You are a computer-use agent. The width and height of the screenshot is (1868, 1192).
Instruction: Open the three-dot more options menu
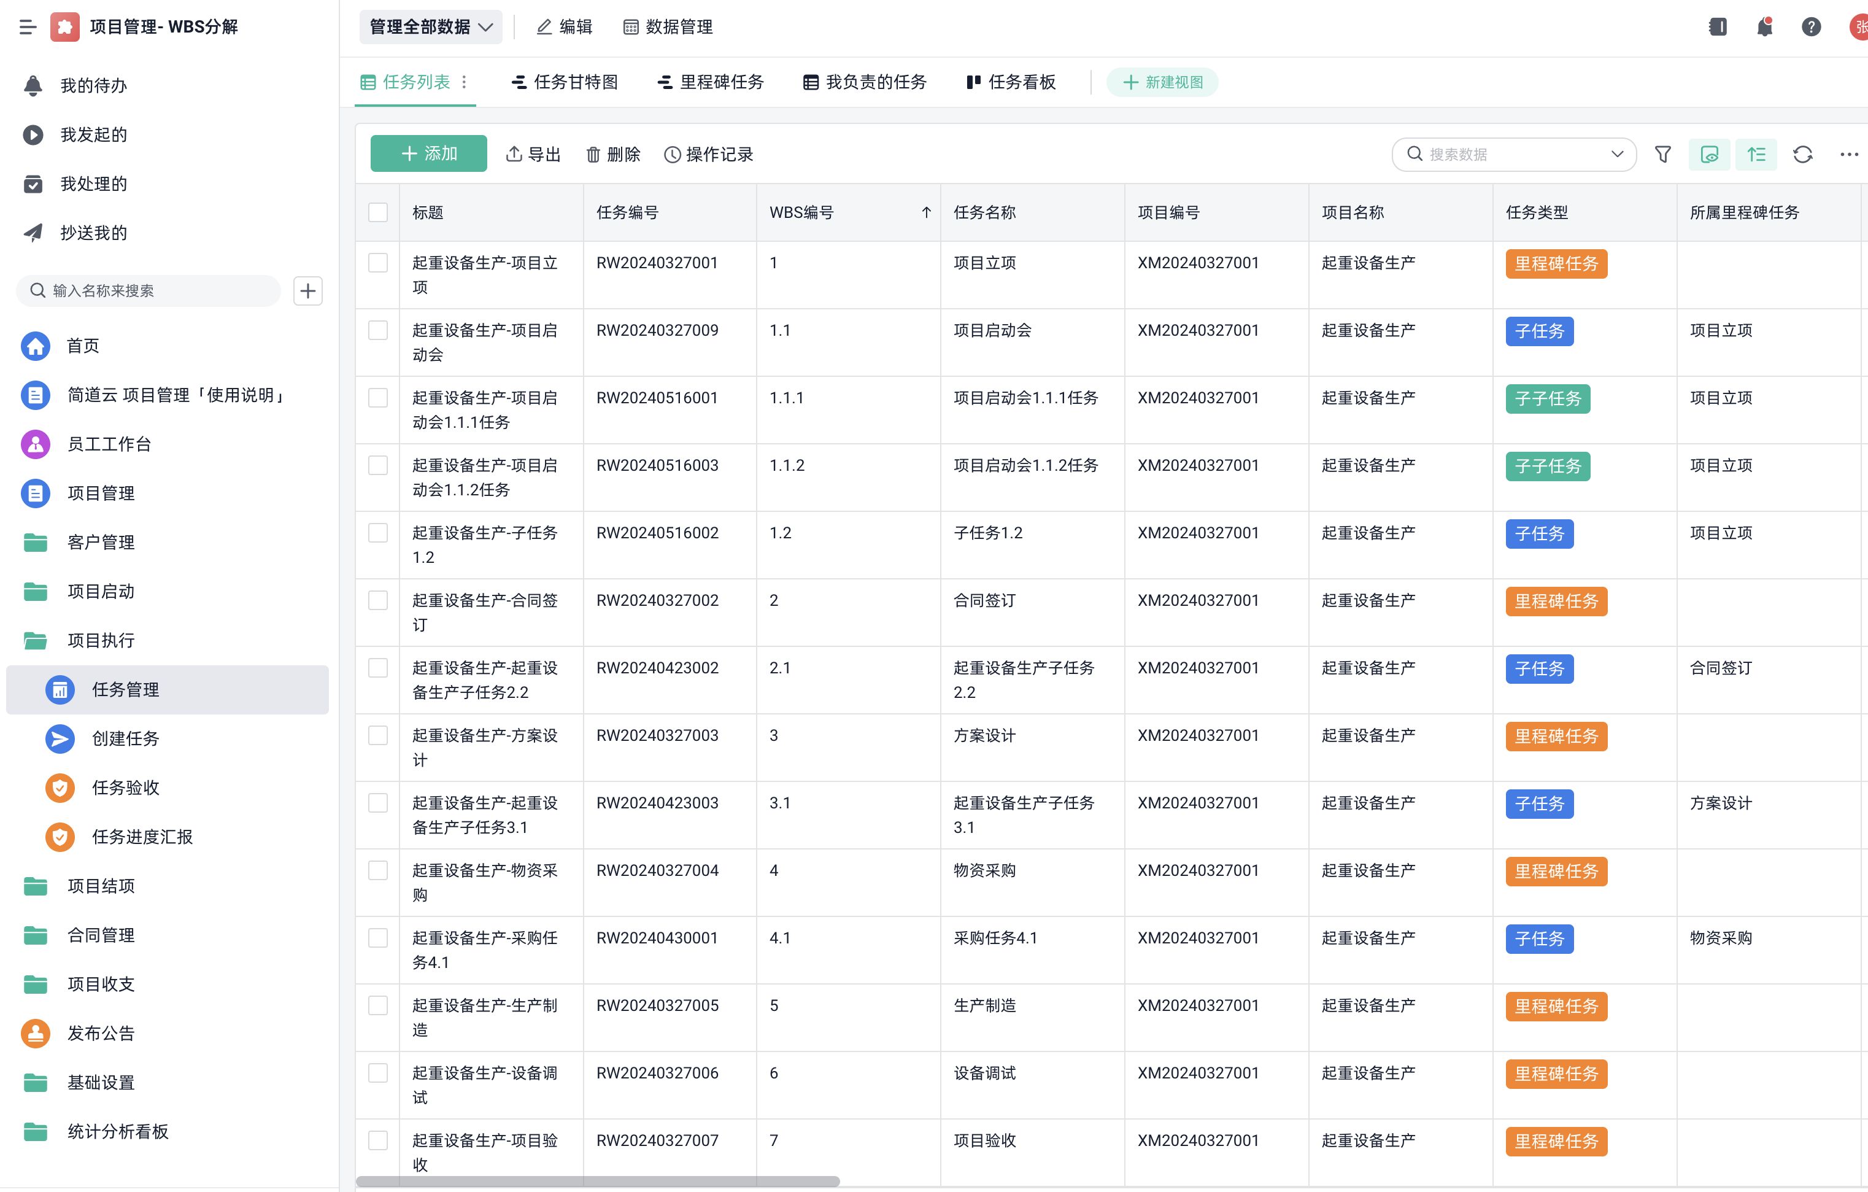1848,155
